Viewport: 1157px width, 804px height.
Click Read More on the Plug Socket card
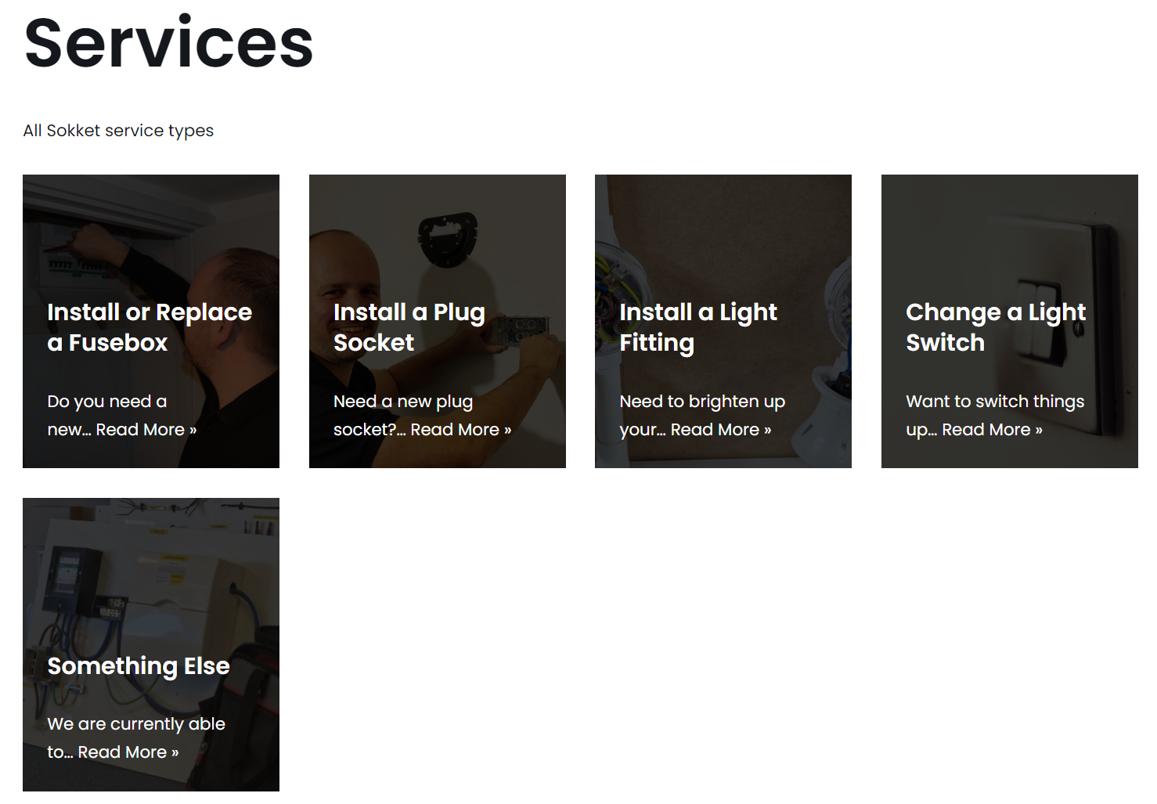pyautogui.click(x=461, y=430)
